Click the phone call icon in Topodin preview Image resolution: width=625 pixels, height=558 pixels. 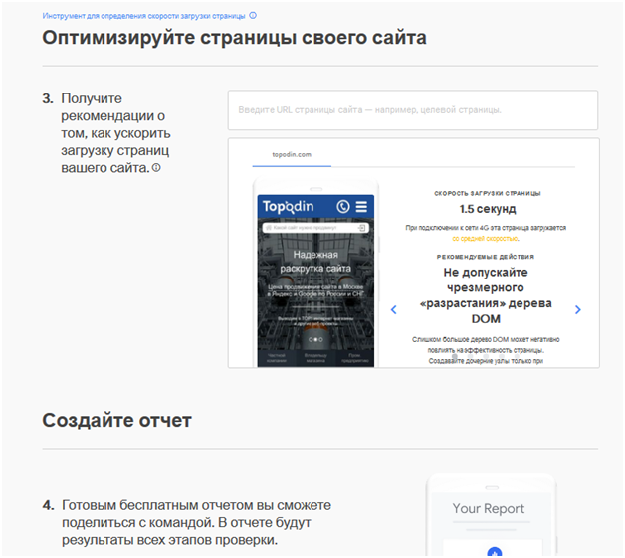tap(342, 206)
